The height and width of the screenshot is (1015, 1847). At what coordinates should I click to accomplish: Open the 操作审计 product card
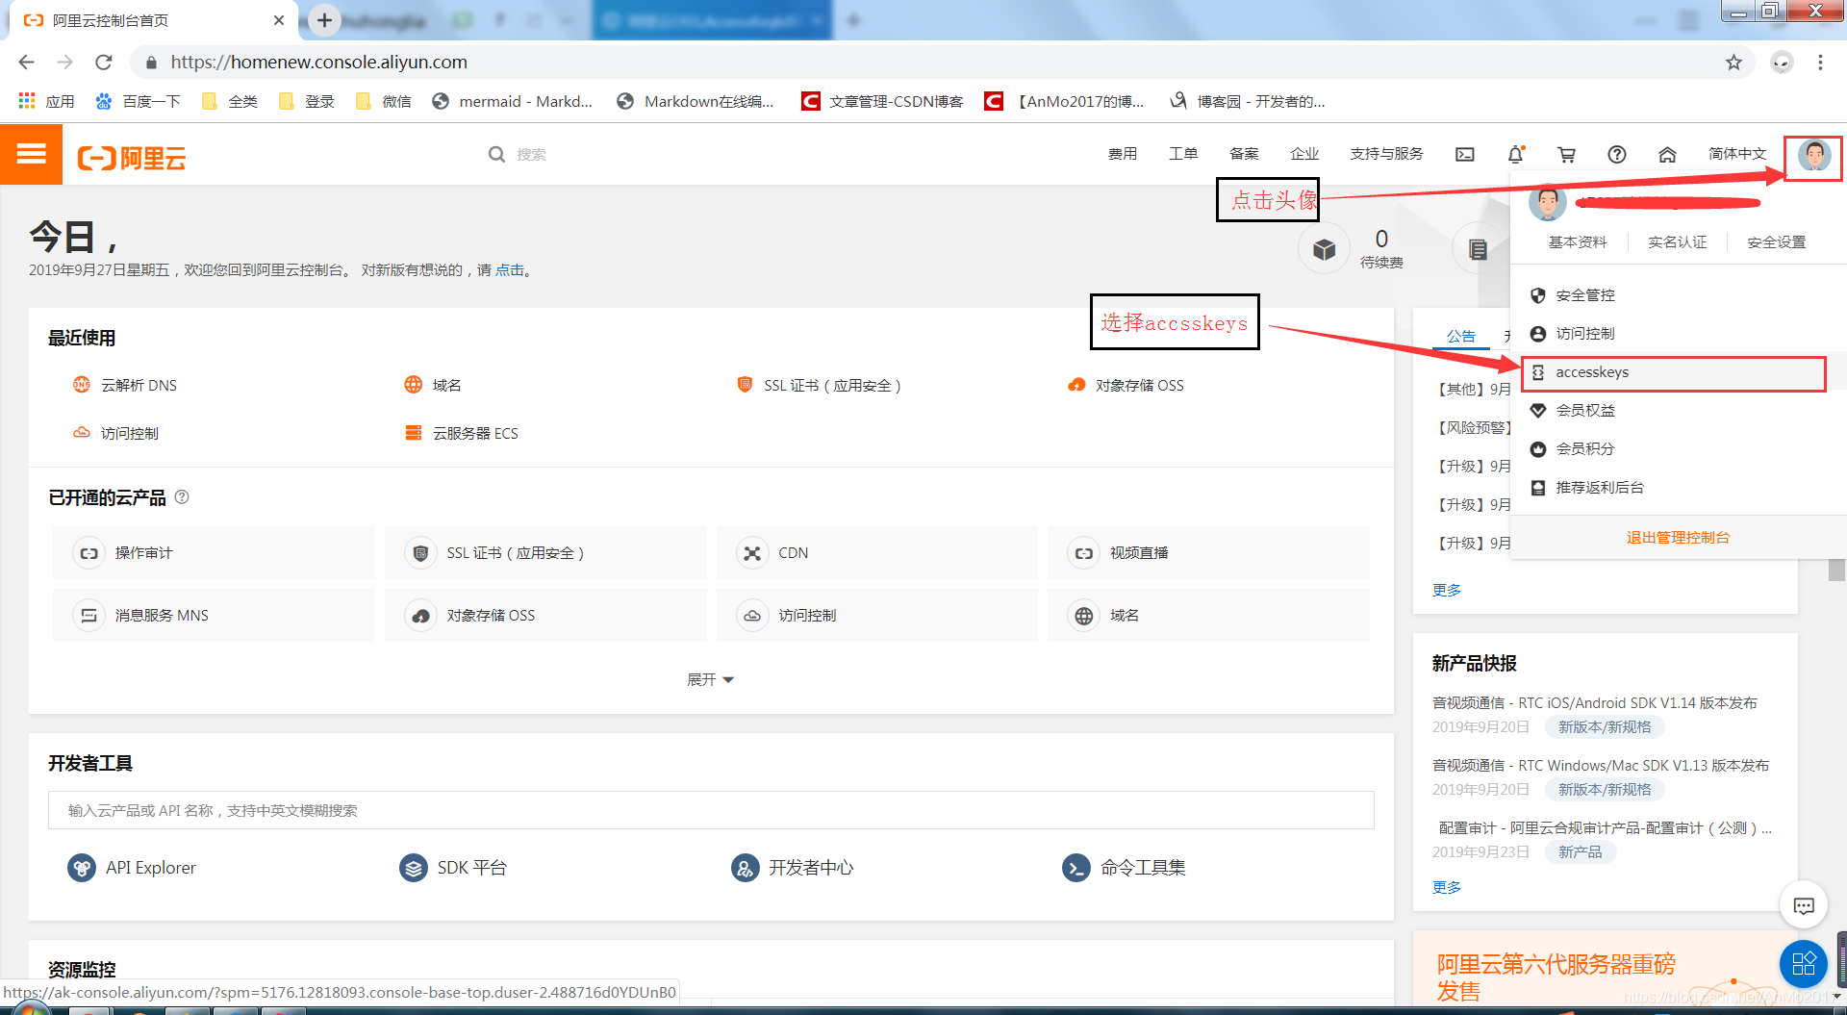pyautogui.click(x=214, y=552)
